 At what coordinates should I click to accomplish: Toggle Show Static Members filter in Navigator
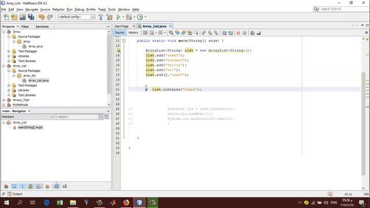[x=23, y=186]
